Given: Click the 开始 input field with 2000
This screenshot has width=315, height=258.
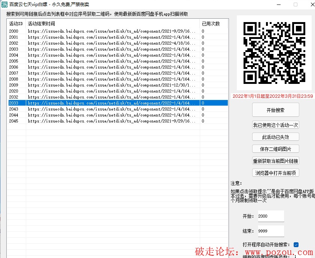Looking at the screenshot, I should point(271,216).
